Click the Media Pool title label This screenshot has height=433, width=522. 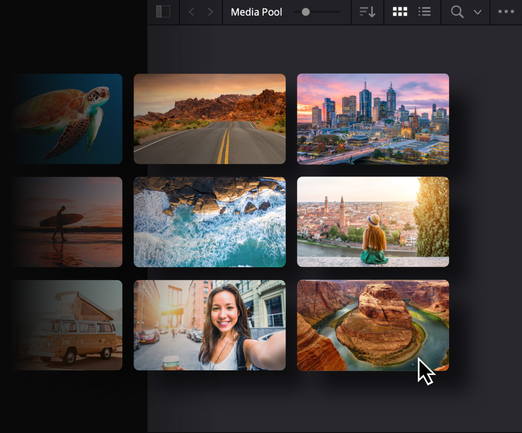[257, 12]
